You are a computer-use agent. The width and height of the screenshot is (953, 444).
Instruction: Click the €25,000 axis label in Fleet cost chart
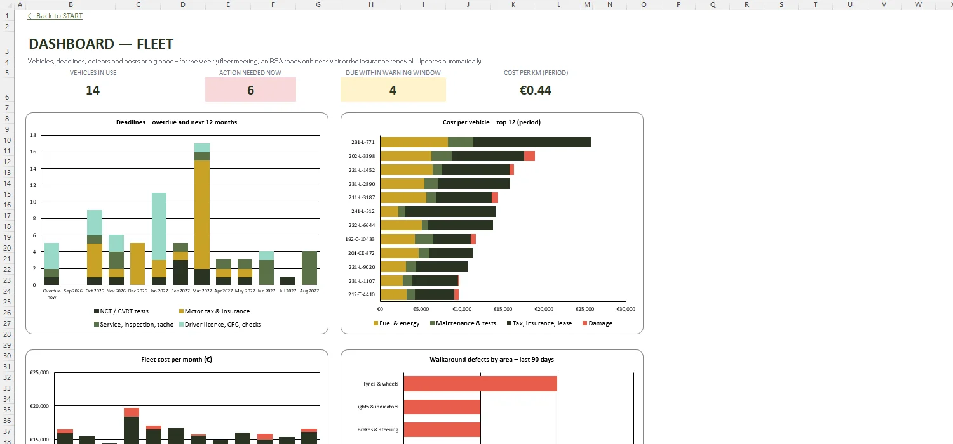(x=39, y=372)
